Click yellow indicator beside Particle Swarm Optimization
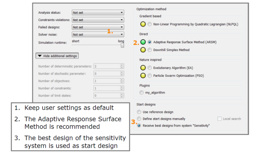The width and height of the screenshot is (260, 154). [143, 76]
